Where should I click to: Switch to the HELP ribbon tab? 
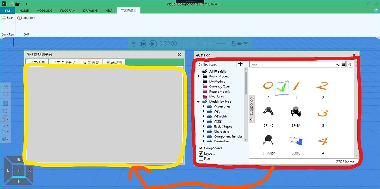109,11
